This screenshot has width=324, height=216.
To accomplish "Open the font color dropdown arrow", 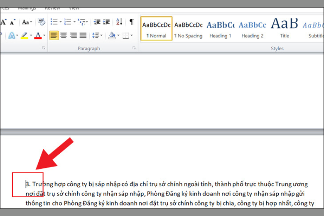I will click(44, 35).
